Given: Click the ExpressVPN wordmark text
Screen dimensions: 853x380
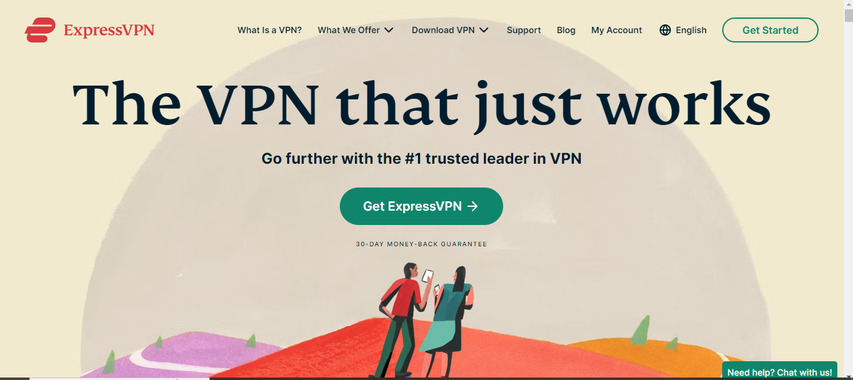Looking at the screenshot, I should coord(109,30).
